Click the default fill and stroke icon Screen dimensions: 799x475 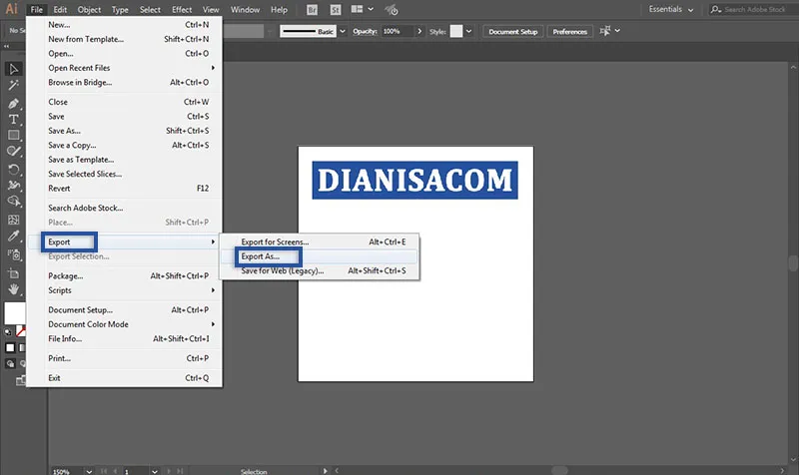click(x=8, y=332)
